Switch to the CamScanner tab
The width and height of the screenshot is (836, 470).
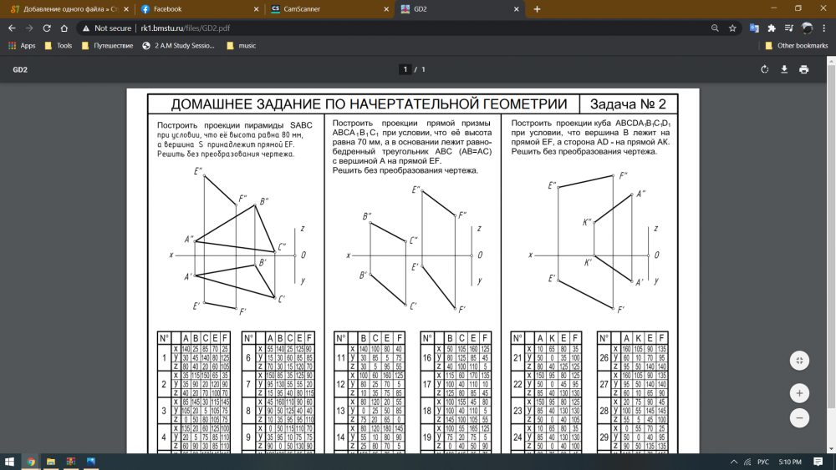[329, 9]
